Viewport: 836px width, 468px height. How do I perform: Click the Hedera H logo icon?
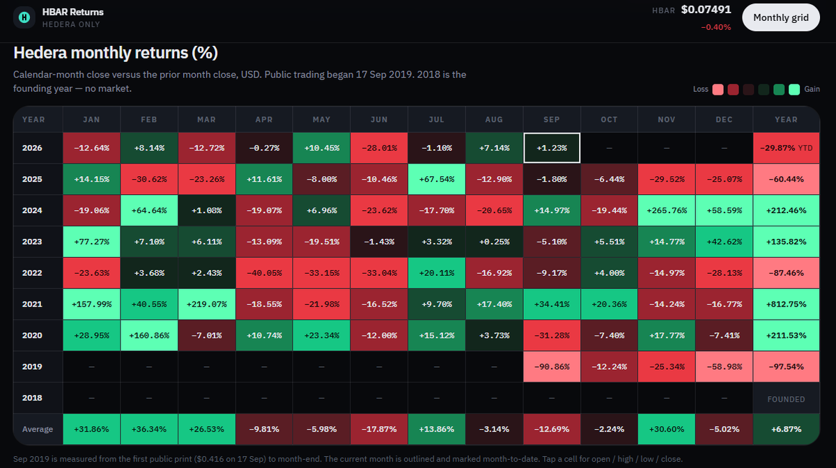(26, 17)
